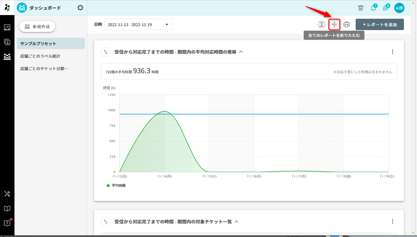
Task: Click the ＋レポートを追加 button
Action: tap(380, 25)
